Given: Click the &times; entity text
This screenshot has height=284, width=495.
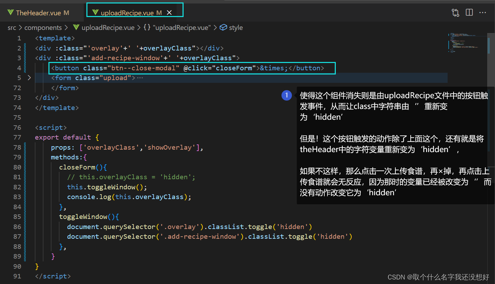Looking at the screenshot, I should tap(274, 68).
